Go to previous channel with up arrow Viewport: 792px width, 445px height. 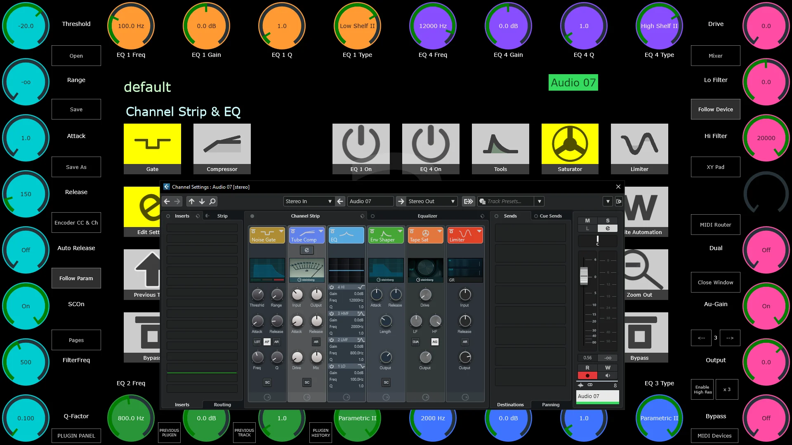click(191, 201)
